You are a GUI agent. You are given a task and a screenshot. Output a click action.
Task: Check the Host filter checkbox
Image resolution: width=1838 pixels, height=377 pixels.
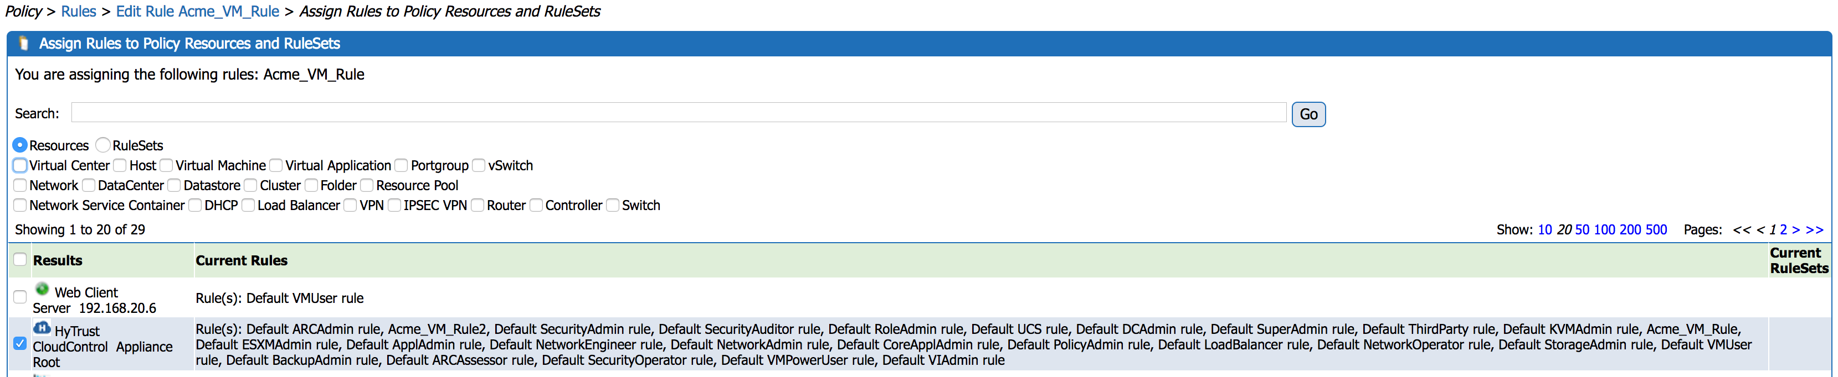pos(120,165)
